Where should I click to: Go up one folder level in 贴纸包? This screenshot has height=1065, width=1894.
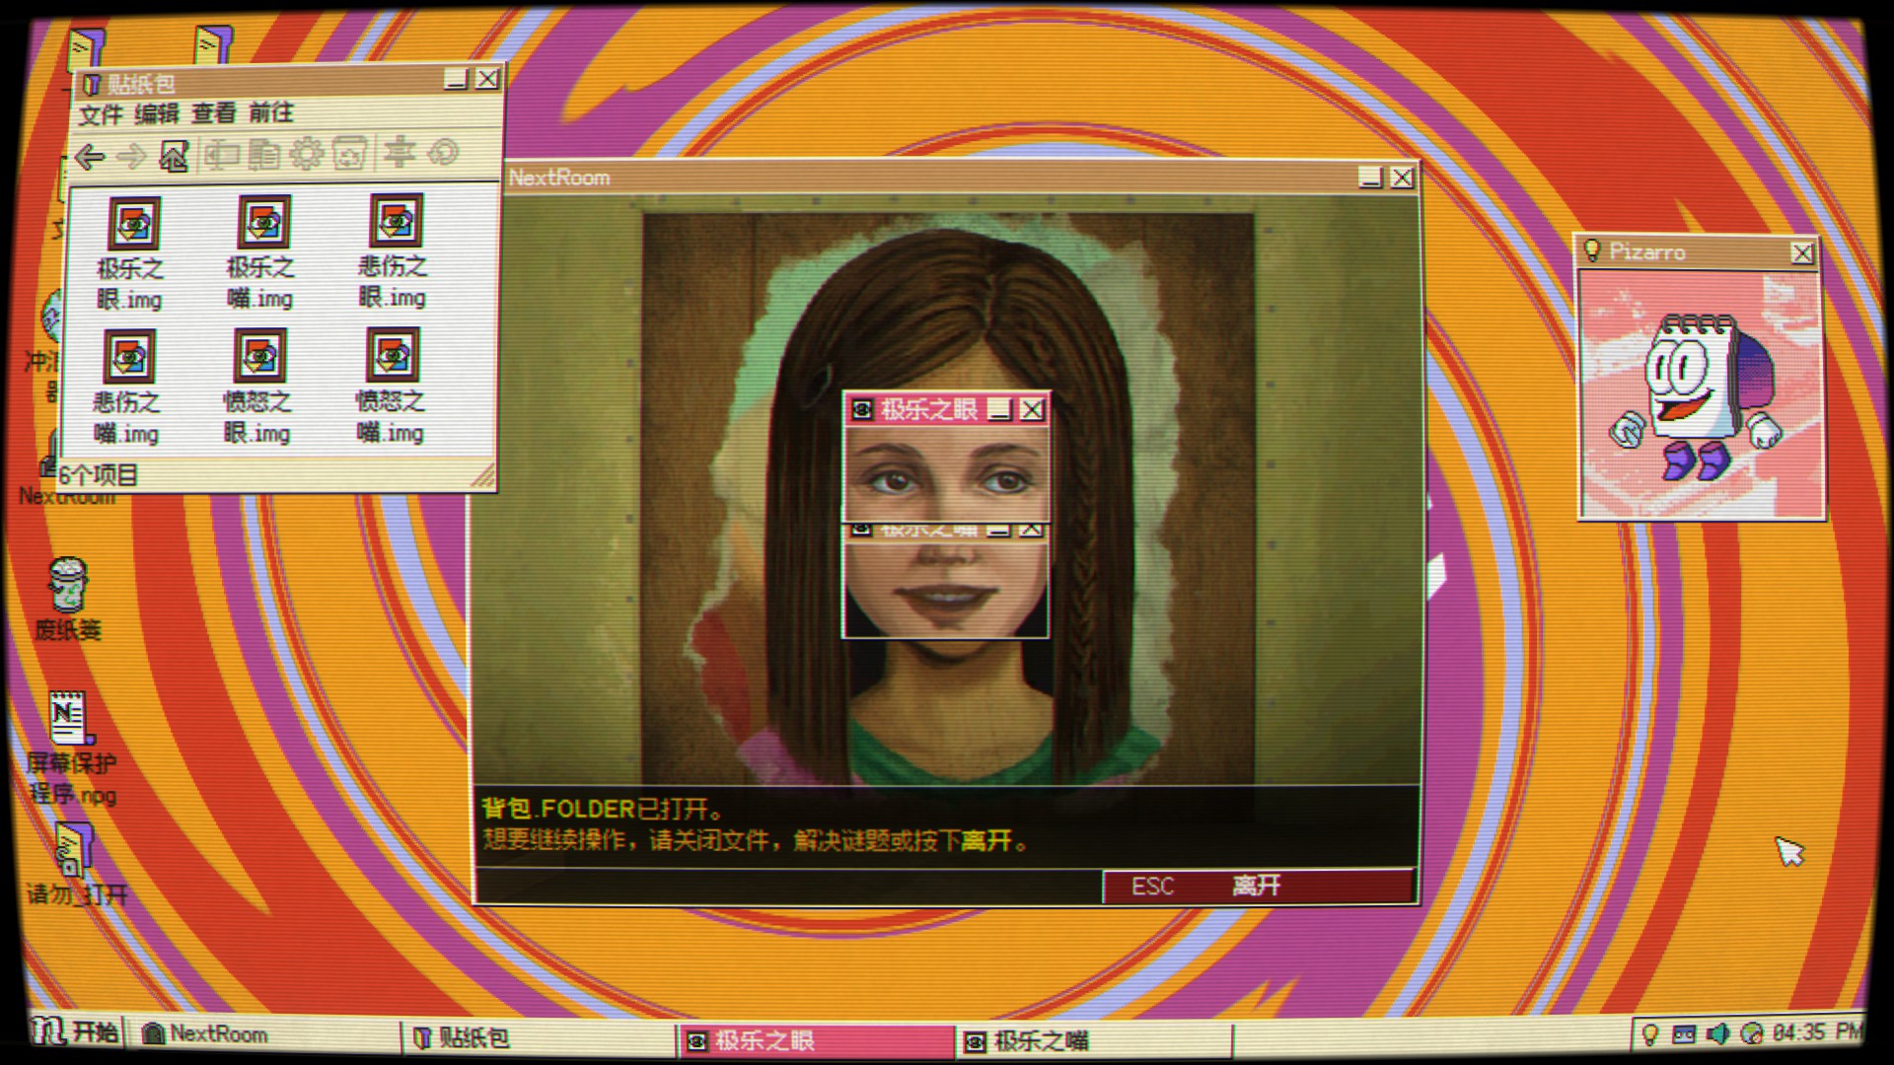coord(174,155)
